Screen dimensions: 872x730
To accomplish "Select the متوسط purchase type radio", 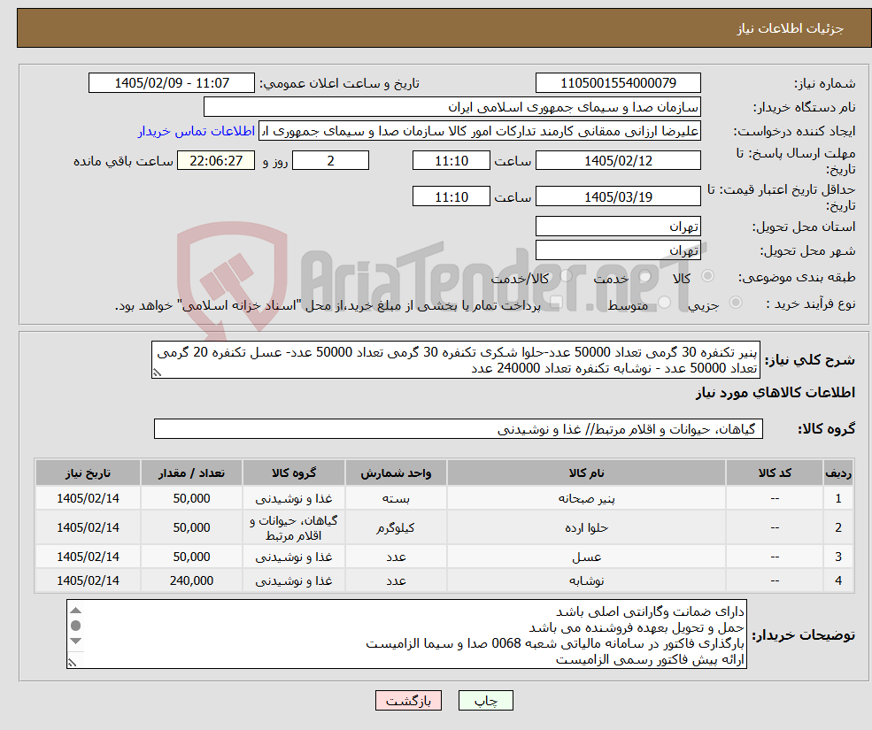I will [665, 303].
